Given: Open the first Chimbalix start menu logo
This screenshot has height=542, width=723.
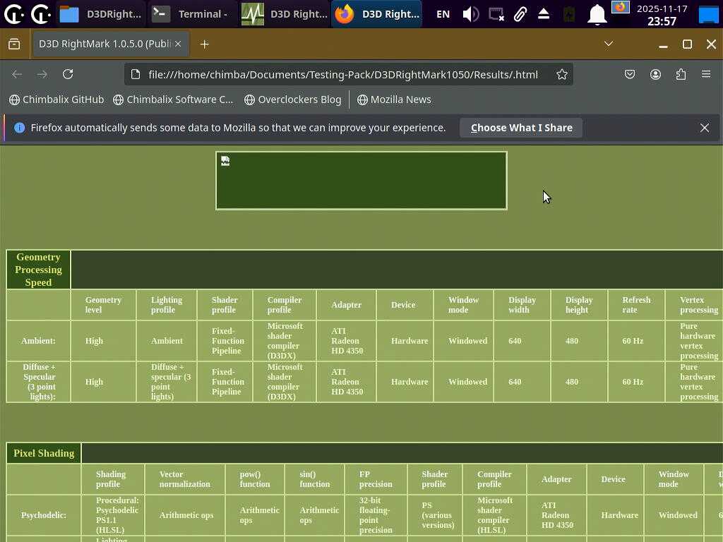Looking at the screenshot, I should [14, 14].
